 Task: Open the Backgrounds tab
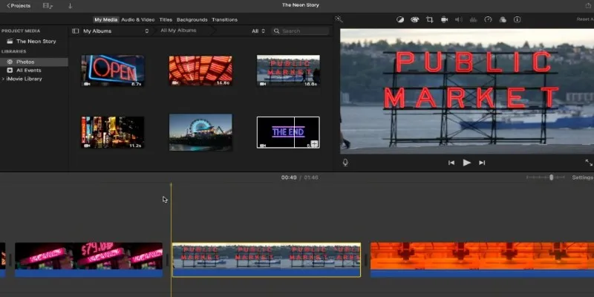tap(192, 20)
